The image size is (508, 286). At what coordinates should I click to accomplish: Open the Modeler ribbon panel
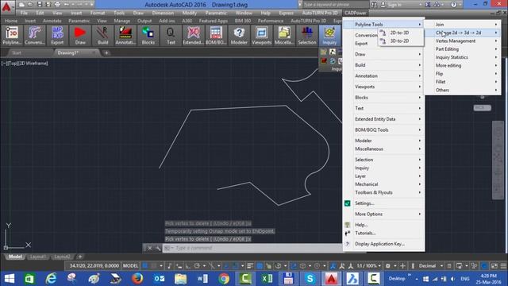tap(239, 36)
